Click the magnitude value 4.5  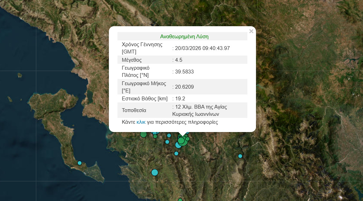point(179,60)
